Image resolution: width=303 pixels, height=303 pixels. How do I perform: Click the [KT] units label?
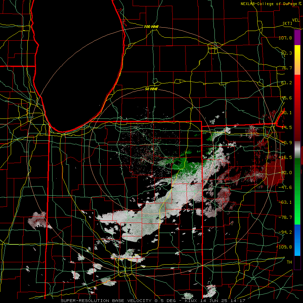coord(288,23)
